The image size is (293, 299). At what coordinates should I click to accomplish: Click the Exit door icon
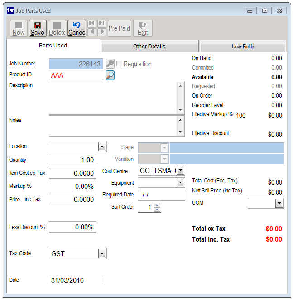[143, 25]
